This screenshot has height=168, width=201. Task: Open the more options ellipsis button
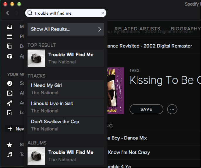tap(172, 109)
